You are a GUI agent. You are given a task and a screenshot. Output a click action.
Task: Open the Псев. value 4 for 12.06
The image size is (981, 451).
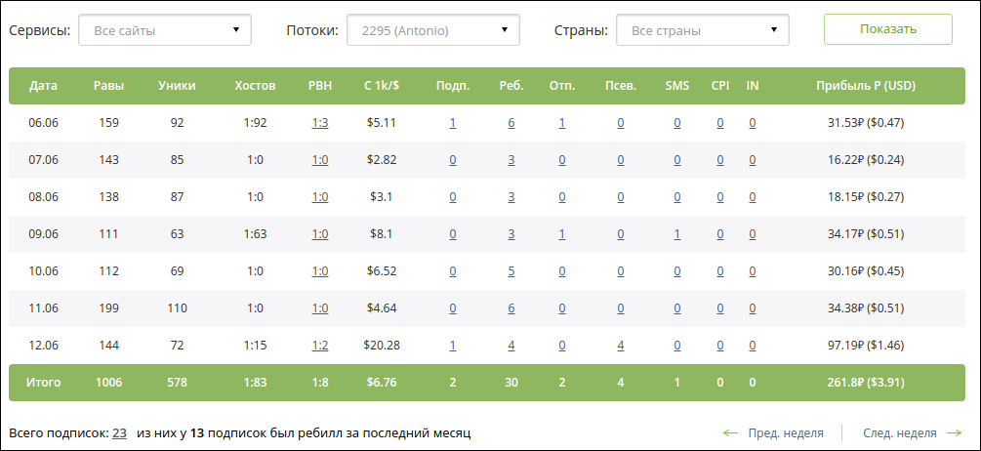(x=621, y=346)
